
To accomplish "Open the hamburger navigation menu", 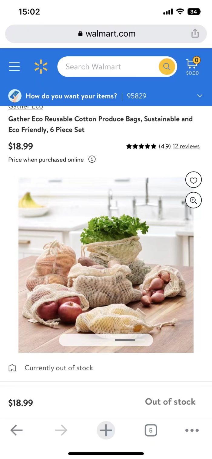I will 14,67.
